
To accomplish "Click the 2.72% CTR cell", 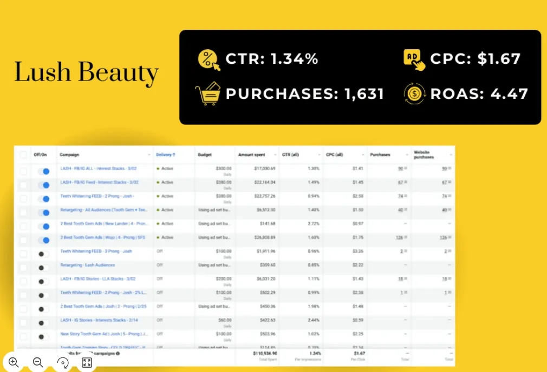I will pos(314,224).
